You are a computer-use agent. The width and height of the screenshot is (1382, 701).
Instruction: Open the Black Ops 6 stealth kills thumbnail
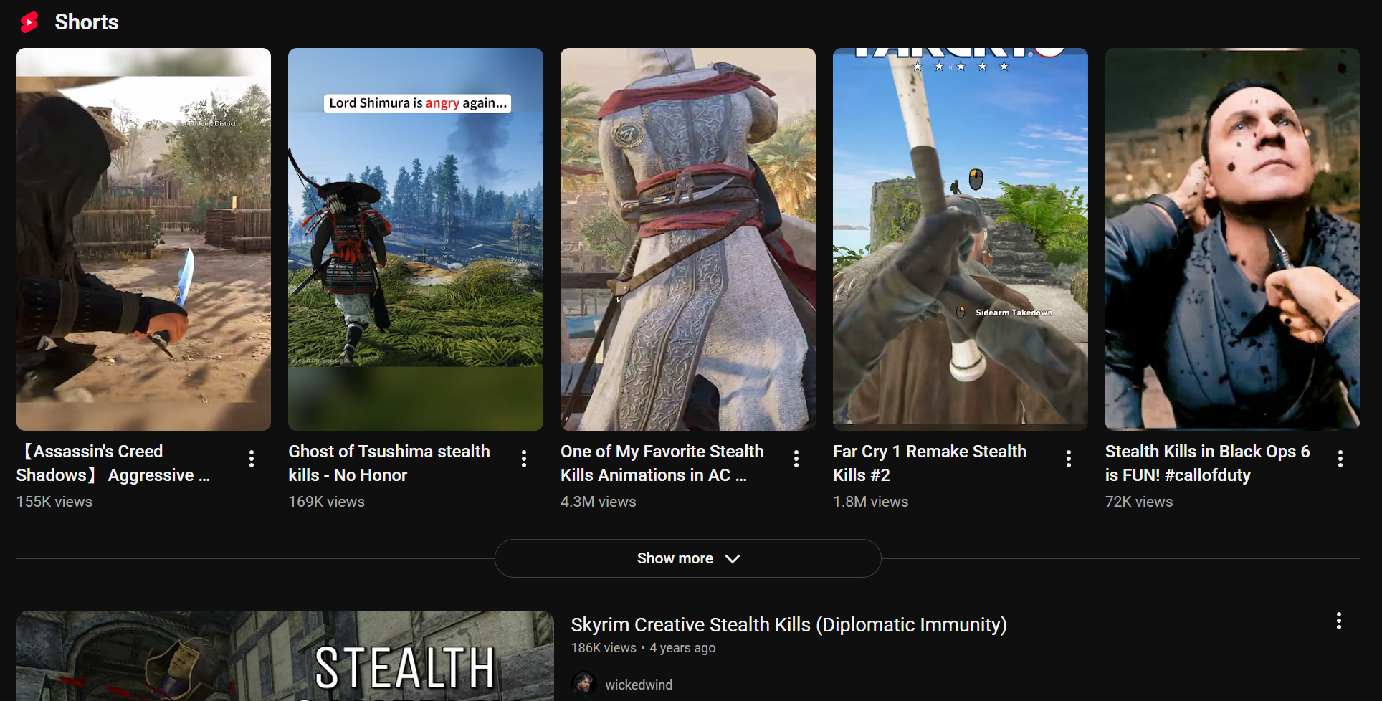[1232, 239]
